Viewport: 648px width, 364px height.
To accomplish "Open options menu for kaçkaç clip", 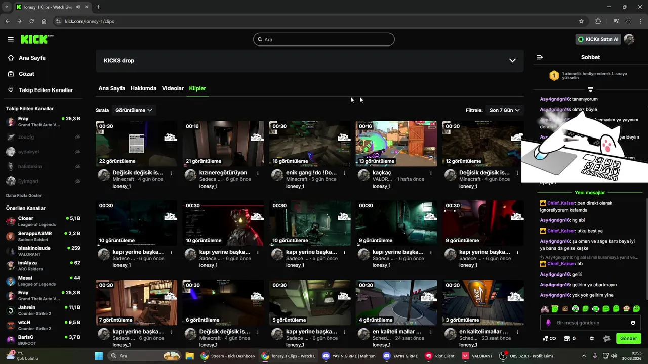I will (x=431, y=173).
